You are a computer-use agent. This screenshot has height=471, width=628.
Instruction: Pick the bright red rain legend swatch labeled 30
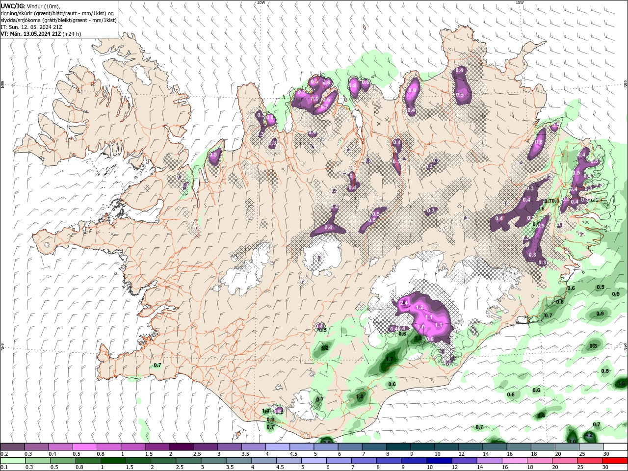coord(614,461)
